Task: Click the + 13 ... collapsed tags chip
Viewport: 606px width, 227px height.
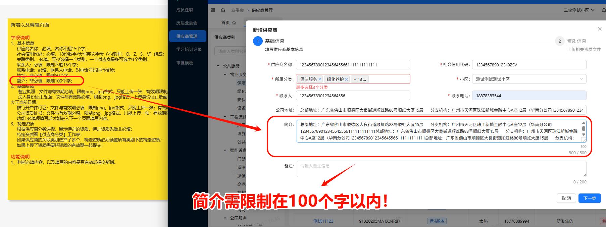Action: pyautogui.click(x=360, y=79)
